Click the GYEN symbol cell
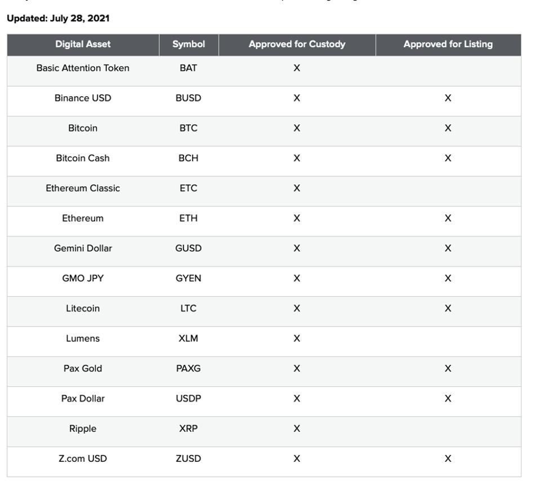540x482 pixels. 188,278
